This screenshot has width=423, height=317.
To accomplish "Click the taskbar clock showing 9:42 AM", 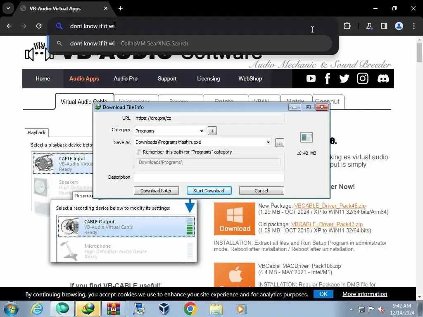I will (402, 309).
